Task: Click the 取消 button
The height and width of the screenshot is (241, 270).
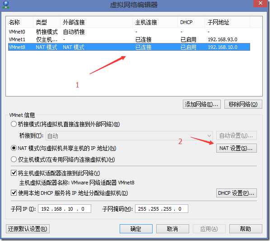Action: pos(172,229)
